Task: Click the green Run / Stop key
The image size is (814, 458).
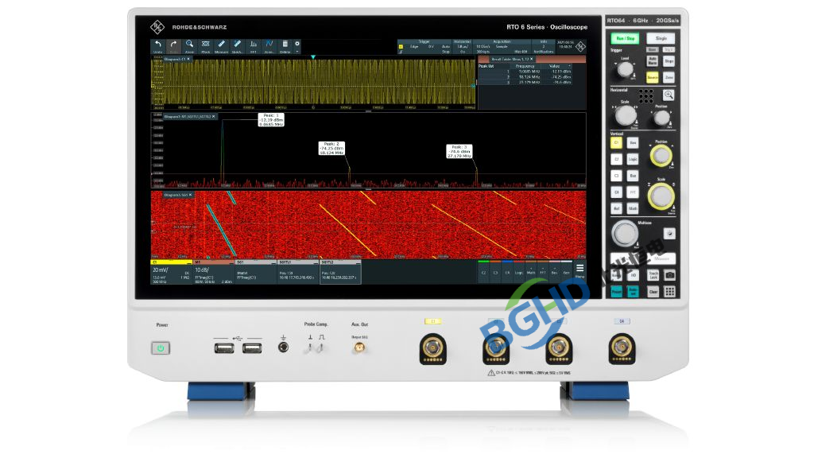Action: pyautogui.click(x=625, y=38)
